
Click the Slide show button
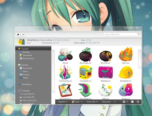pos(106,102)
